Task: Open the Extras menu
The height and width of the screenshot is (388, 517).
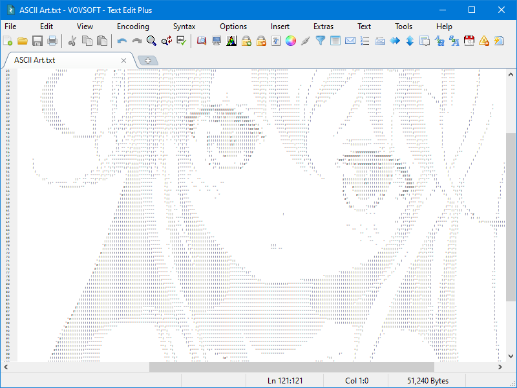Action: click(x=323, y=27)
